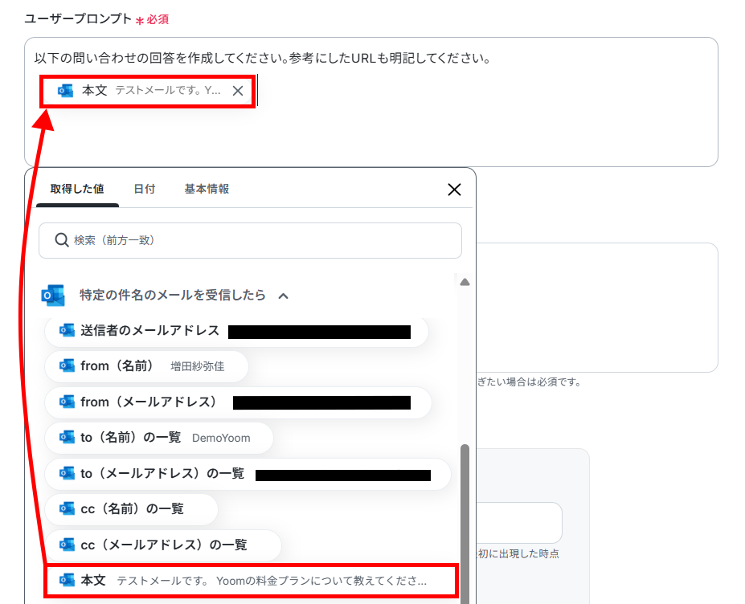Select the 取得した値 tab
The image size is (745, 604).
[x=77, y=189]
